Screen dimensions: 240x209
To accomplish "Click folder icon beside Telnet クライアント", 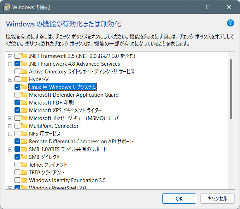I will [24, 165].
